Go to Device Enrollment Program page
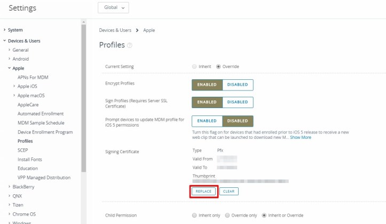Viewport: 386px width, 224px height. pos(45,132)
